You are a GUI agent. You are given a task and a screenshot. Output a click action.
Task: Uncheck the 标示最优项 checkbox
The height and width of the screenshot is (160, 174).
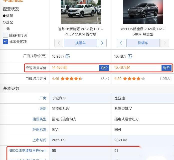pyautogui.click(x=5, y=42)
